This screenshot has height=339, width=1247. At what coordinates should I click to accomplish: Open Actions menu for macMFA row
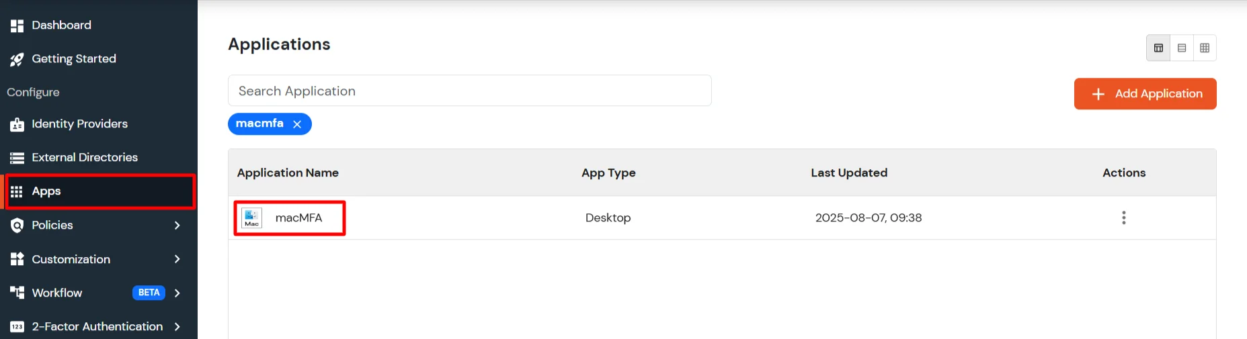coord(1124,217)
